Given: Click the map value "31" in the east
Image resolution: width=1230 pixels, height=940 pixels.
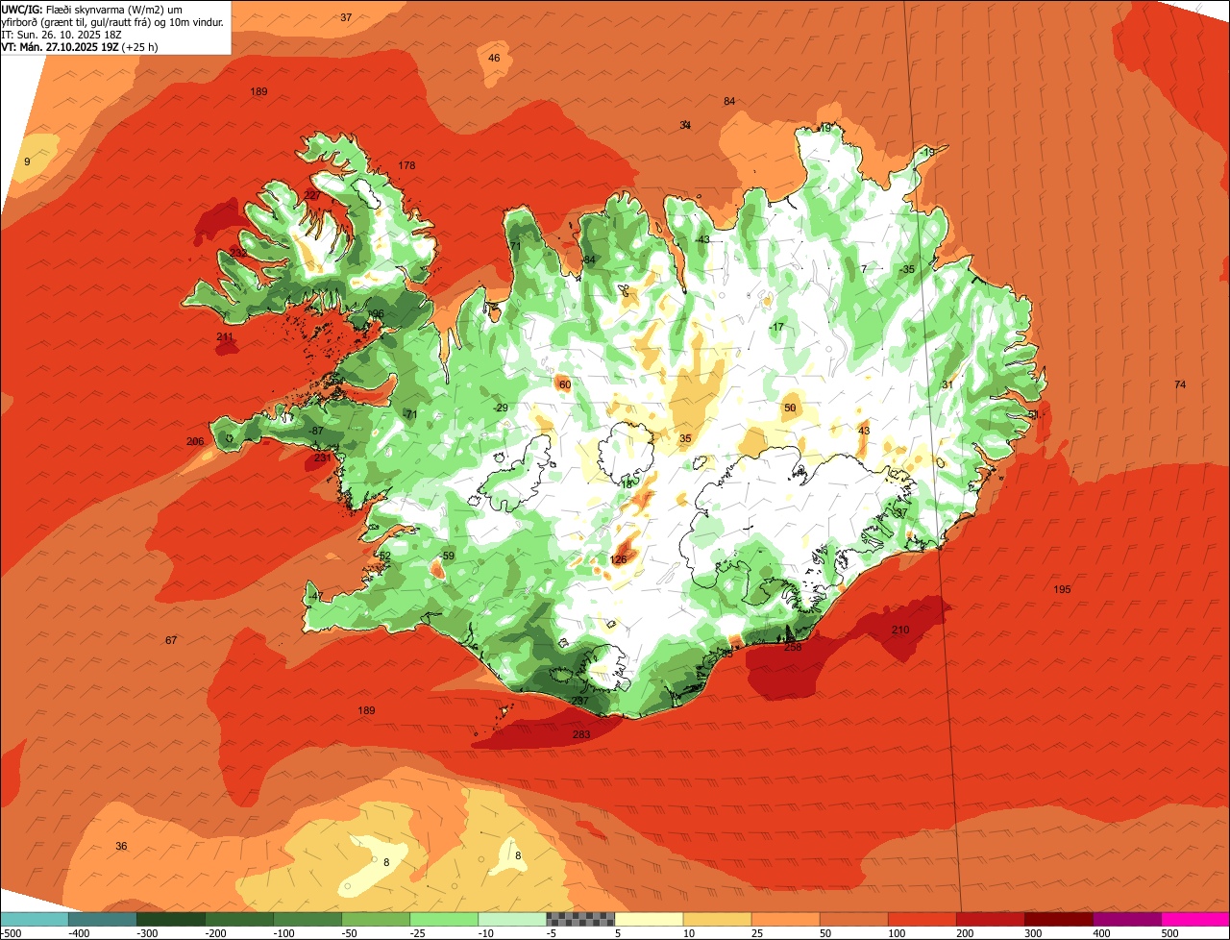Looking at the screenshot, I should click(947, 384).
